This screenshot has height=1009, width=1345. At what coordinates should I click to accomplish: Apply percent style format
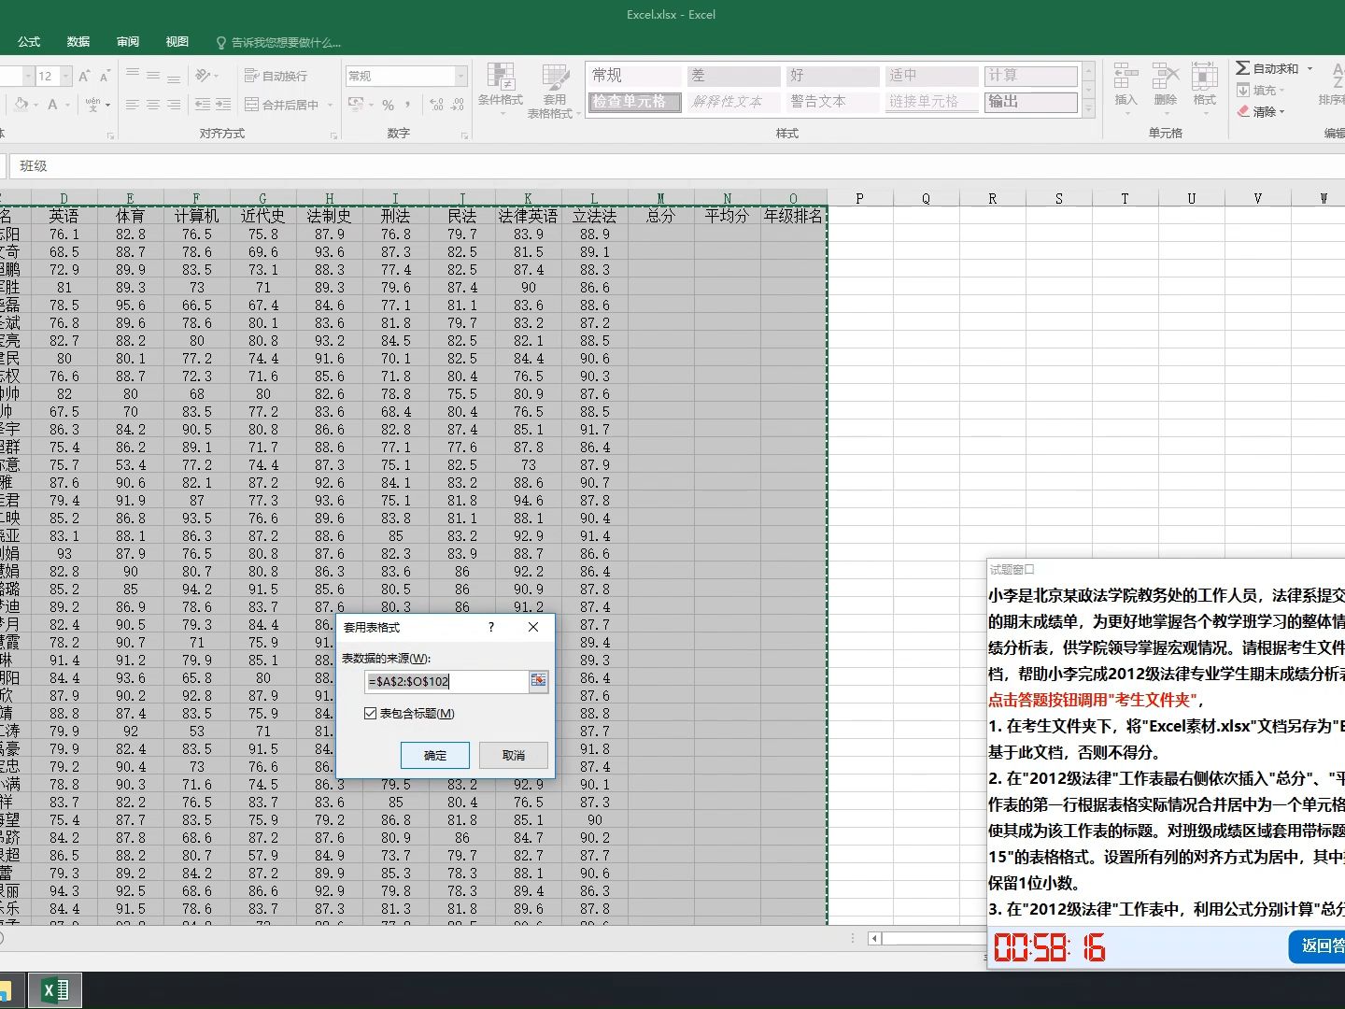(x=388, y=105)
